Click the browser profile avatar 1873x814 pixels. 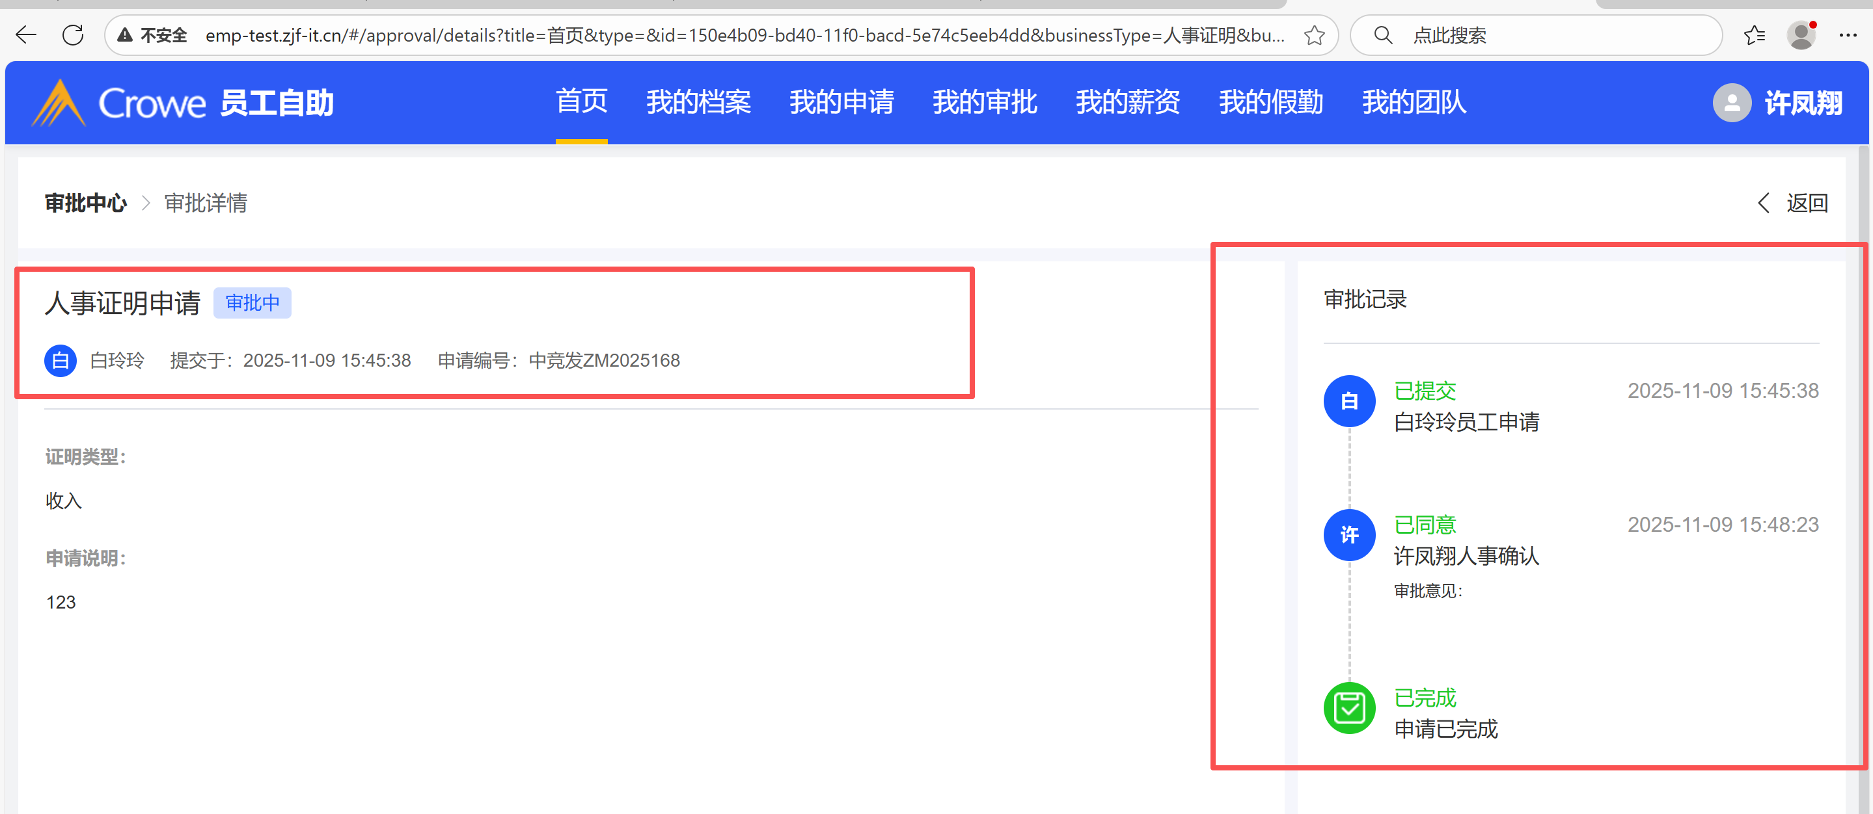point(1801,35)
